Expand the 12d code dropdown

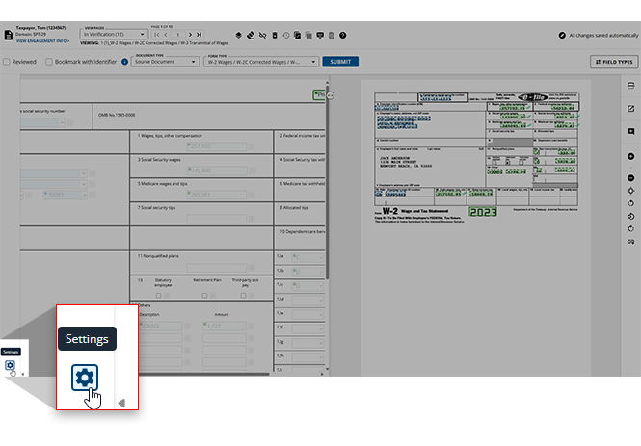click(x=307, y=301)
